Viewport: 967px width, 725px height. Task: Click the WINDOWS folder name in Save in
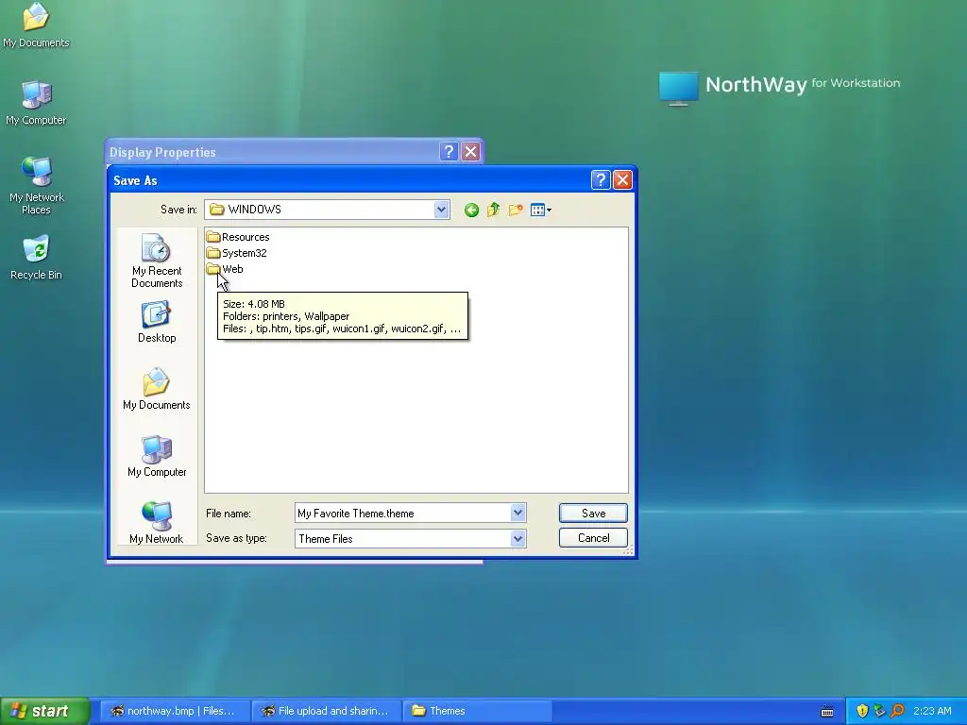[255, 210]
